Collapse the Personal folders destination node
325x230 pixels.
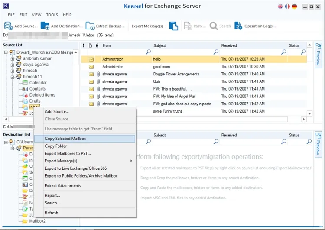[x=12, y=149]
